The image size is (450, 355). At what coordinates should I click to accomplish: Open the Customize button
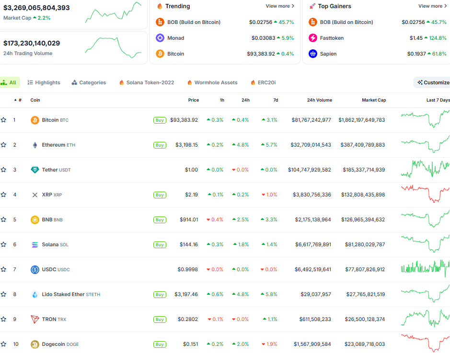click(x=433, y=82)
